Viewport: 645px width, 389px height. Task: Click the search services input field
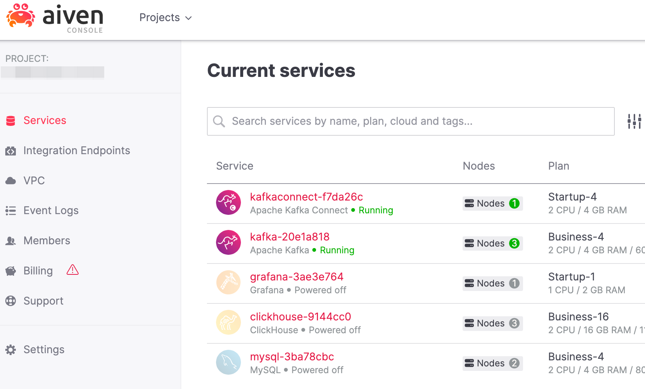tap(410, 121)
